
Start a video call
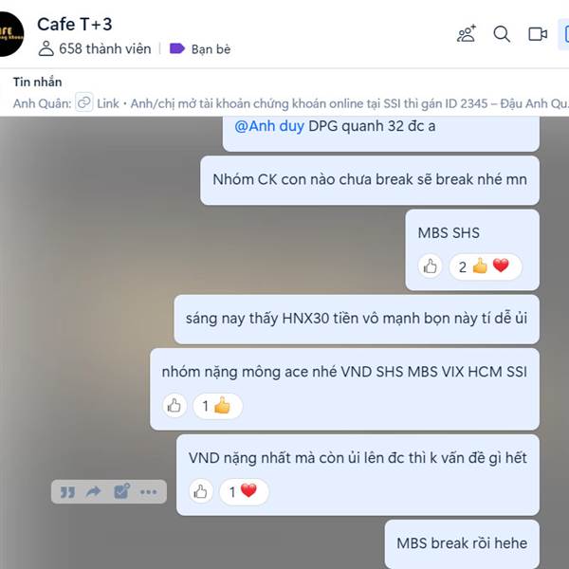pos(538,34)
